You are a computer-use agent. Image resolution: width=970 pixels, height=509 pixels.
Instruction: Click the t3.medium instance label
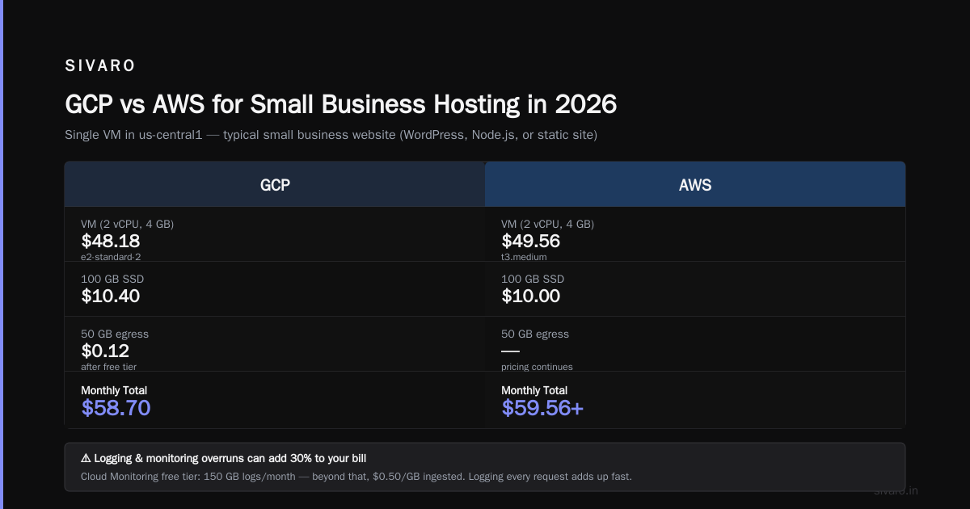(x=524, y=257)
